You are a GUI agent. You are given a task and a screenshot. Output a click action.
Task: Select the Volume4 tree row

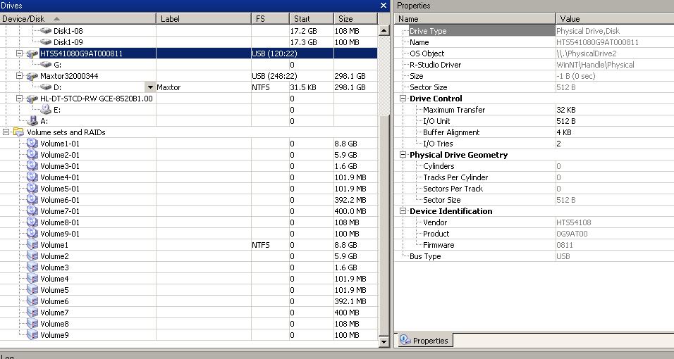189,279
